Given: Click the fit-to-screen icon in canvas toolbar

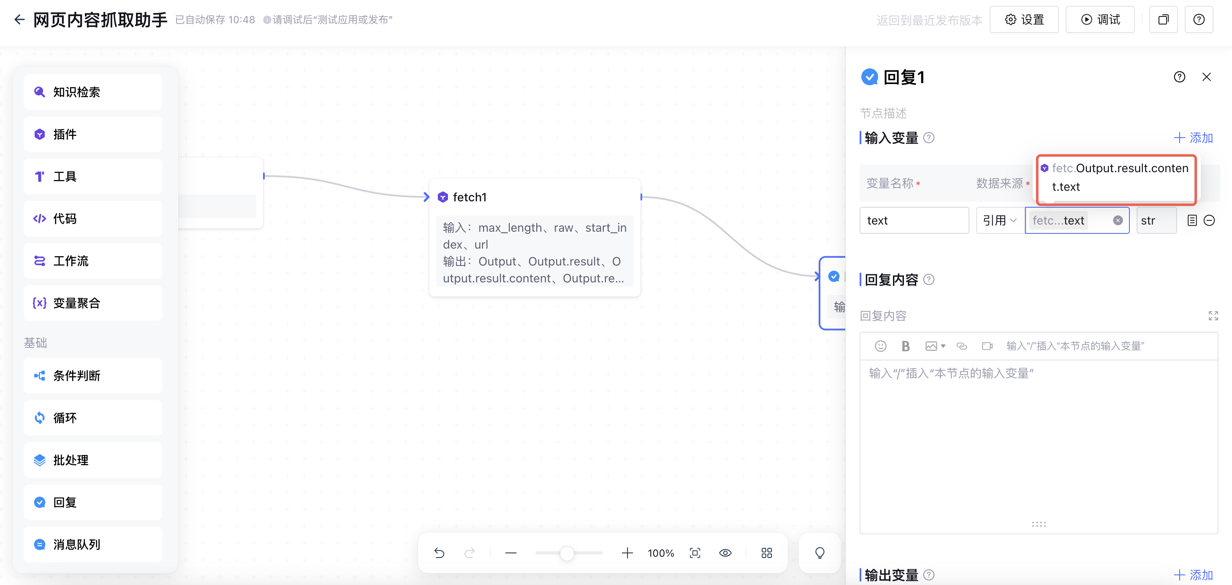Looking at the screenshot, I should [x=695, y=553].
